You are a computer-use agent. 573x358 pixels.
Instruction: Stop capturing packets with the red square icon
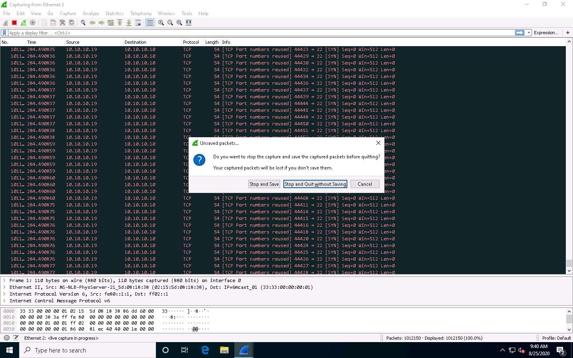click(x=14, y=23)
